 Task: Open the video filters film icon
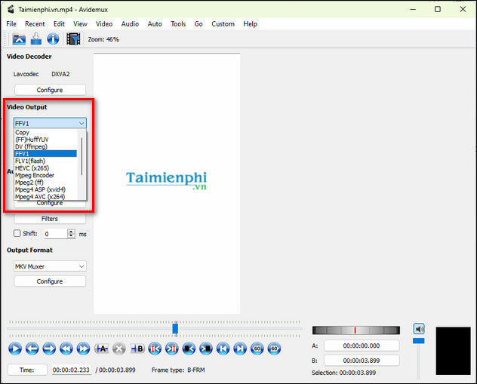point(73,39)
